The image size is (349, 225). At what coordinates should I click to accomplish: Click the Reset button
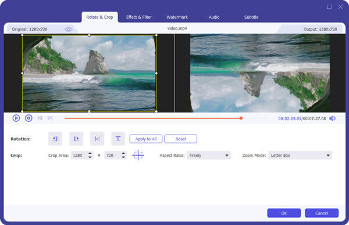point(180,139)
